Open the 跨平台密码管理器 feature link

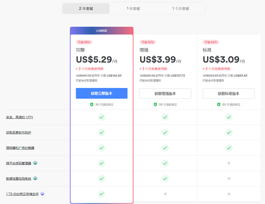19,163
